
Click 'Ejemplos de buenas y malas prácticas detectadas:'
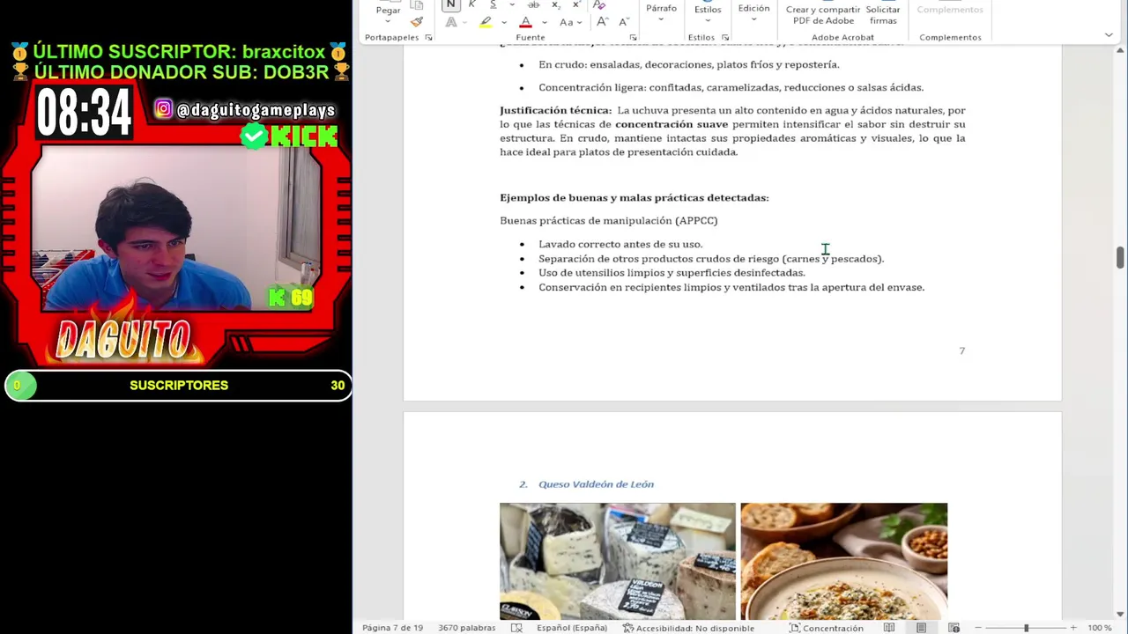(x=634, y=198)
